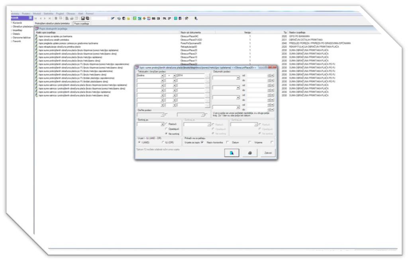The height and width of the screenshot is (261, 408).
Task: Click browse button beside the 2014 value
Action: click(x=207, y=75)
